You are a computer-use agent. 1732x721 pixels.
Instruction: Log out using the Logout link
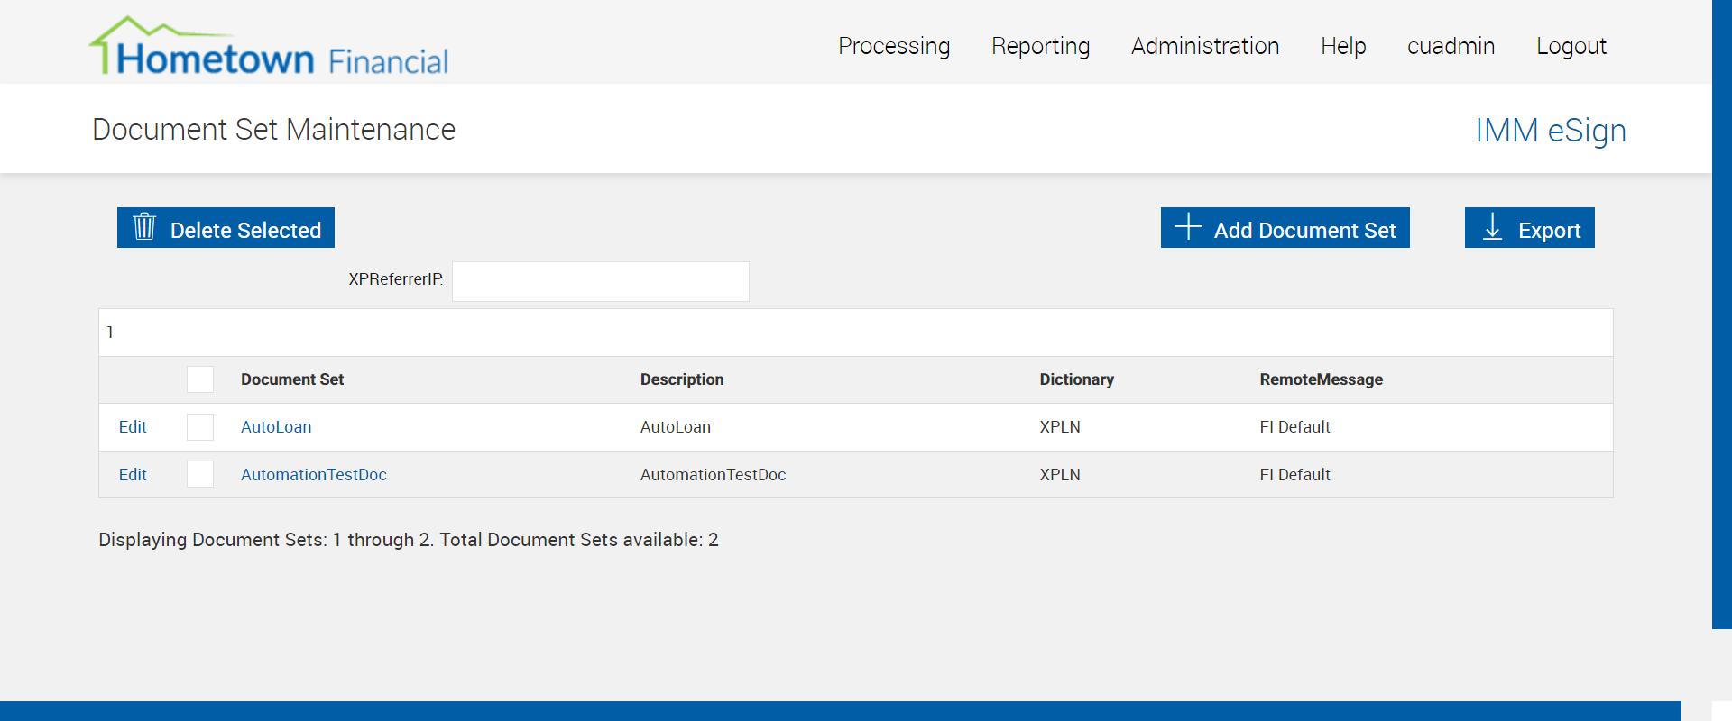[1571, 46]
